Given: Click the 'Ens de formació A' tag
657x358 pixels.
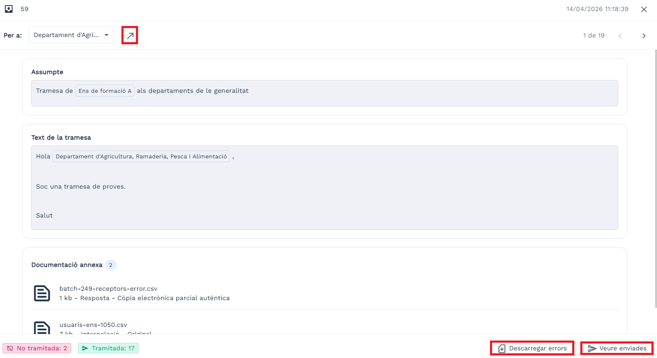Looking at the screenshot, I should tap(105, 91).
